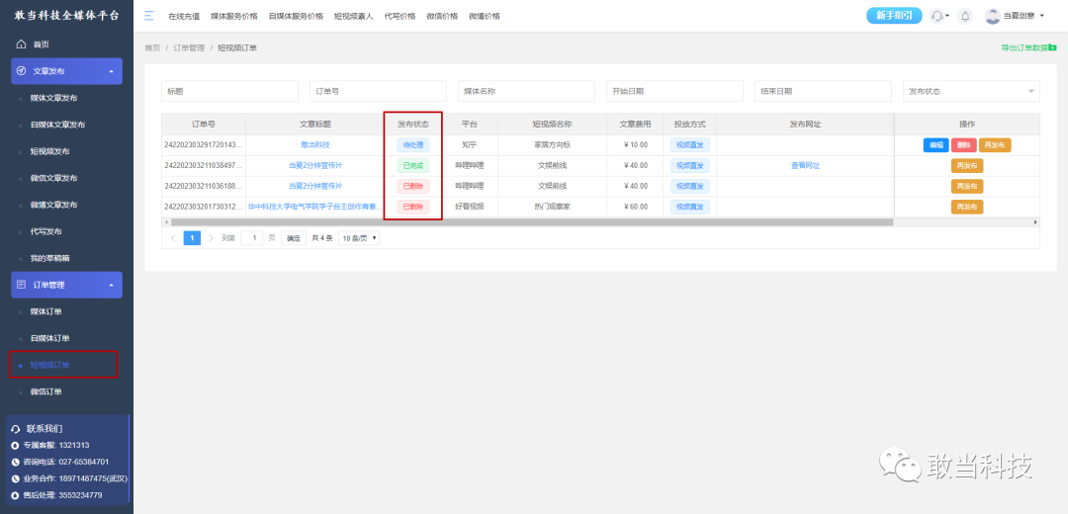Go to 首页 in the breadcrumb

coord(152,47)
